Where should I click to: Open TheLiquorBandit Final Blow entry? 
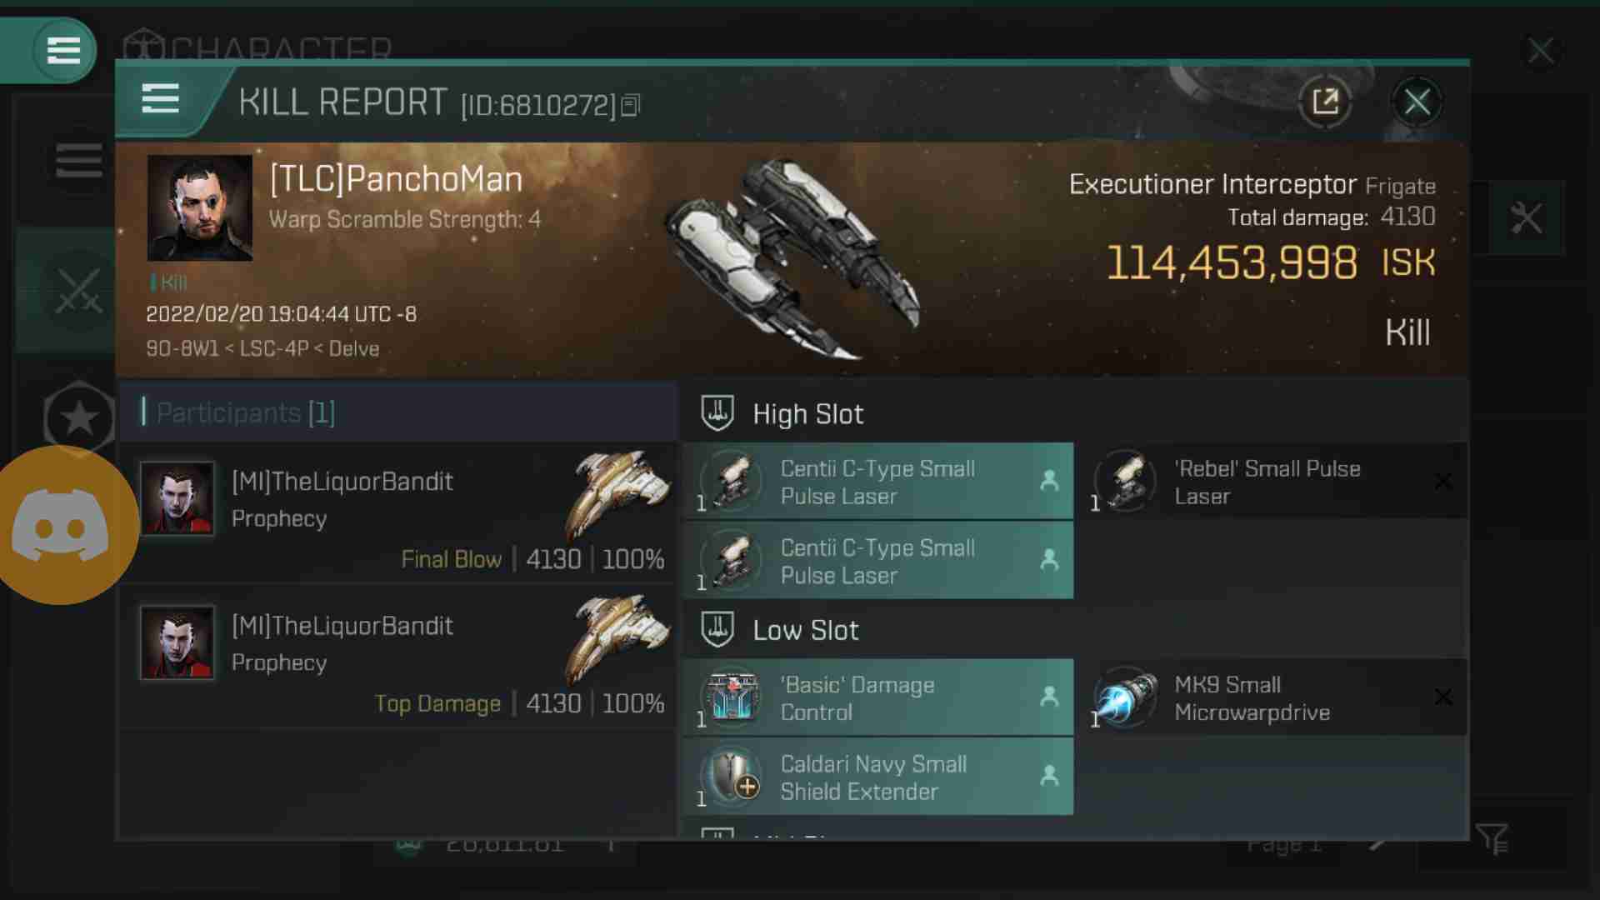[x=398, y=512]
